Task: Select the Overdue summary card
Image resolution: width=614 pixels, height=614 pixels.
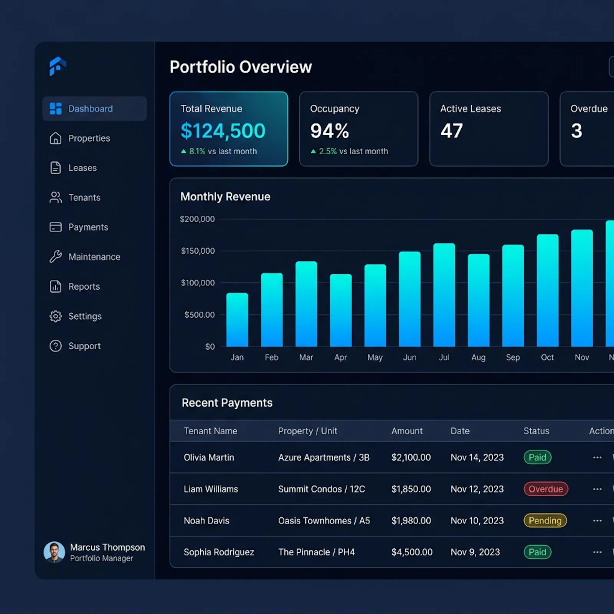Action: (x=587, y=129)
